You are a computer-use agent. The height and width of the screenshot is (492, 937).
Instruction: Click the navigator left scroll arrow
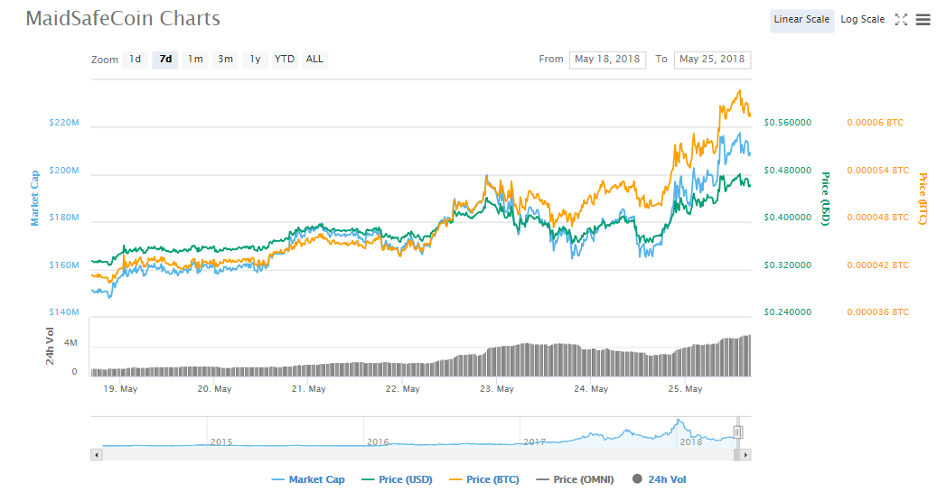point(96,455)
